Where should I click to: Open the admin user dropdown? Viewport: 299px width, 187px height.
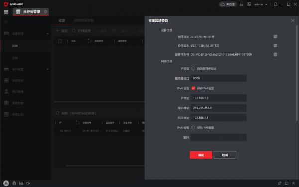261,4
